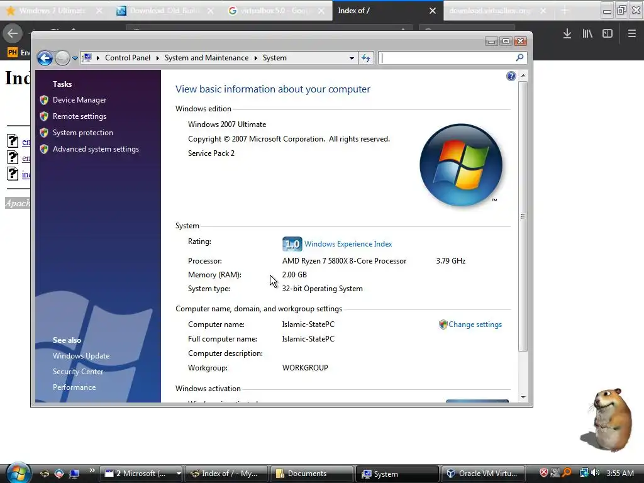Click the computer icon in the address bar
The width and height of the screenshot is (644, 483).
(x=87, y=57)
